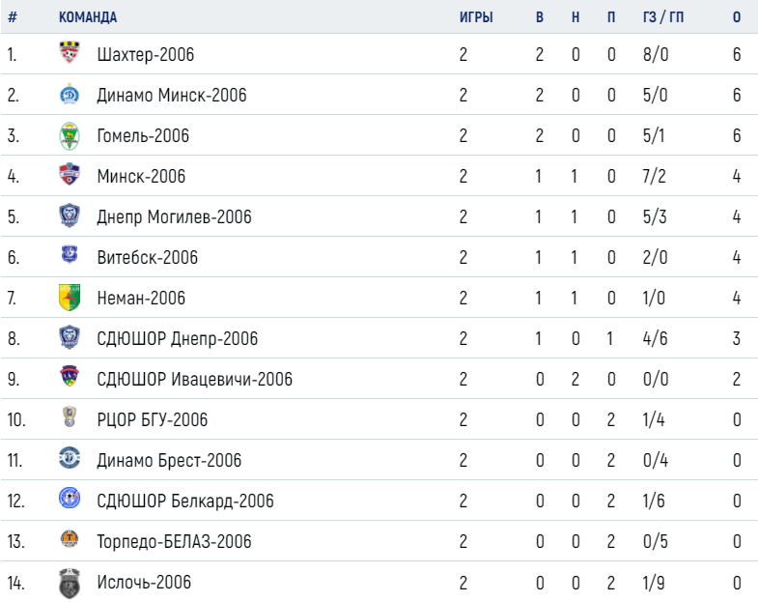This screenshot has height=602, width=758.
Task: Click the Шахтер-2006 team logo
Action: coord(70,53)
